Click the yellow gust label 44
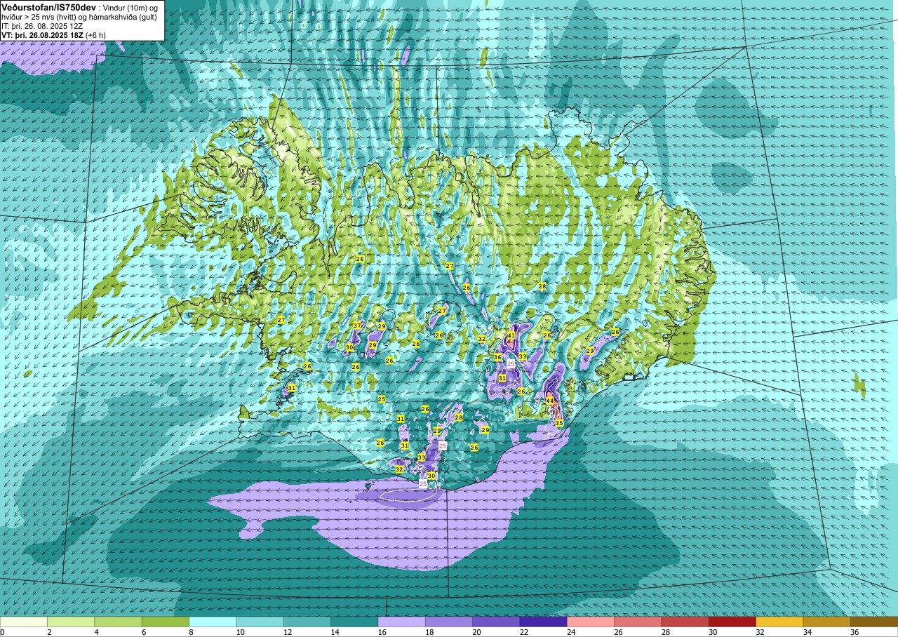898x637 pixels. click(x=550, y=401)
